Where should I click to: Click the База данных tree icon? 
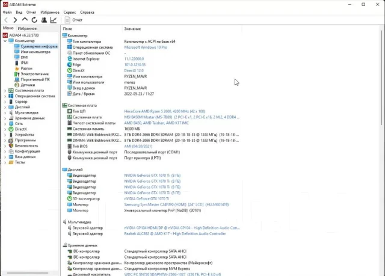11,157
